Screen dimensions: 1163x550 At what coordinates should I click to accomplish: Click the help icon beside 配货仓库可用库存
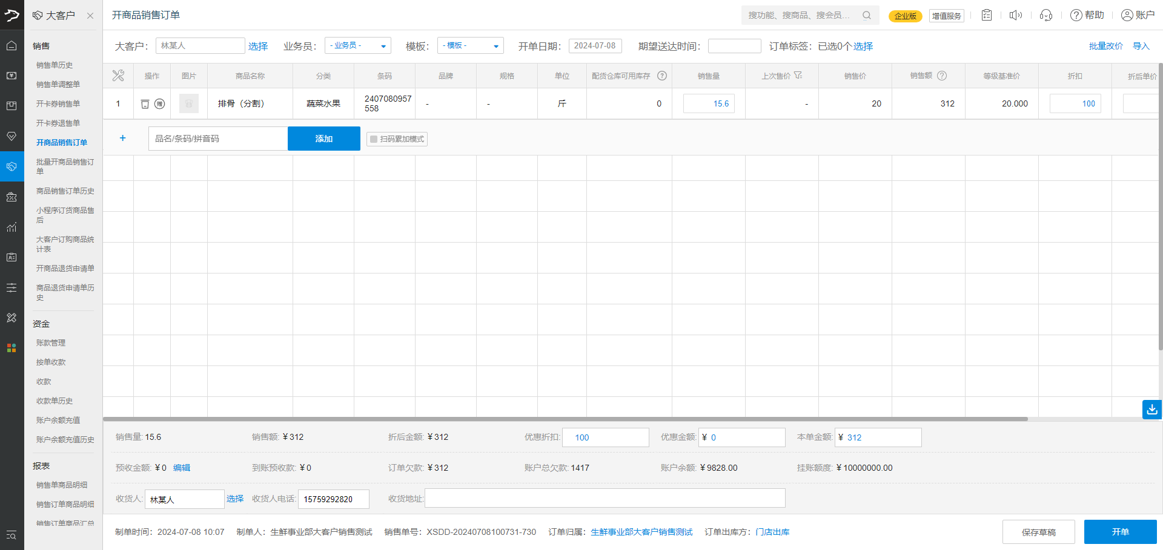[662, 76]
